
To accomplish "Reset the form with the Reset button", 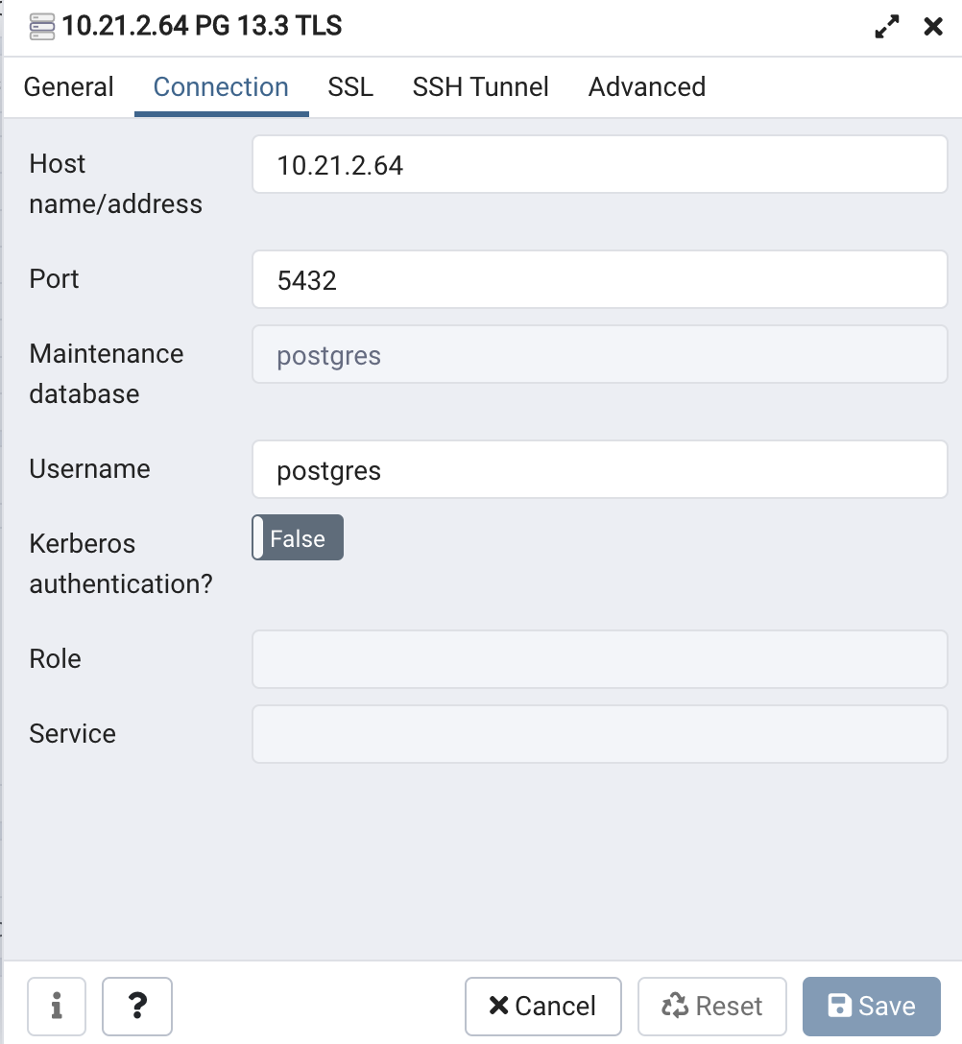I will [x=712, y=1006].
